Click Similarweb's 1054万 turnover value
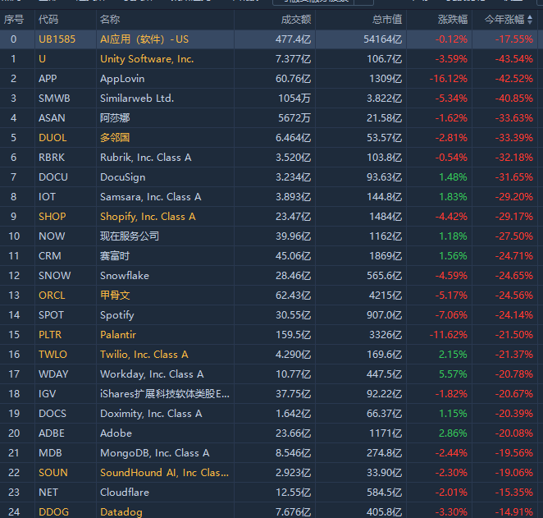Image resolution: width=543 pixels, height=518 pixels. click(294, 99)
